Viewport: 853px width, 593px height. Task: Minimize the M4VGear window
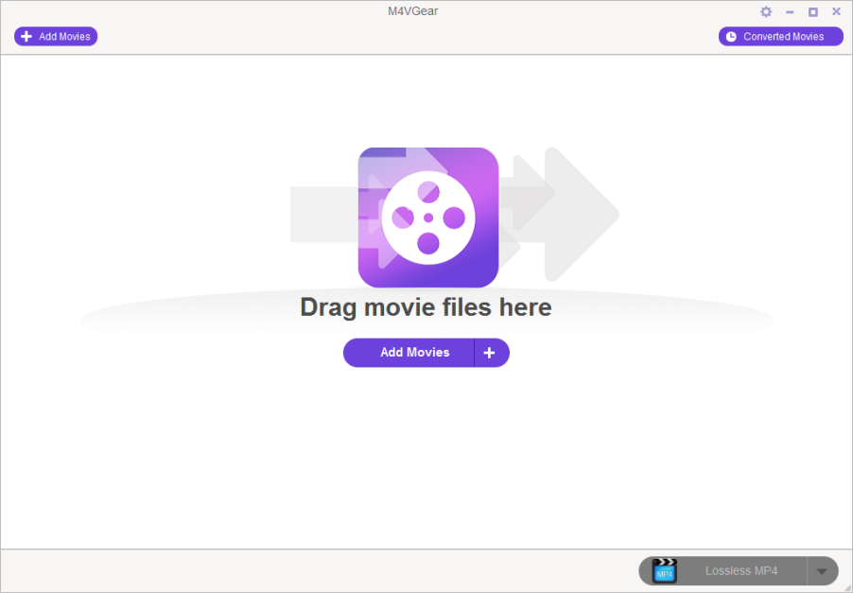coord(790,12)
